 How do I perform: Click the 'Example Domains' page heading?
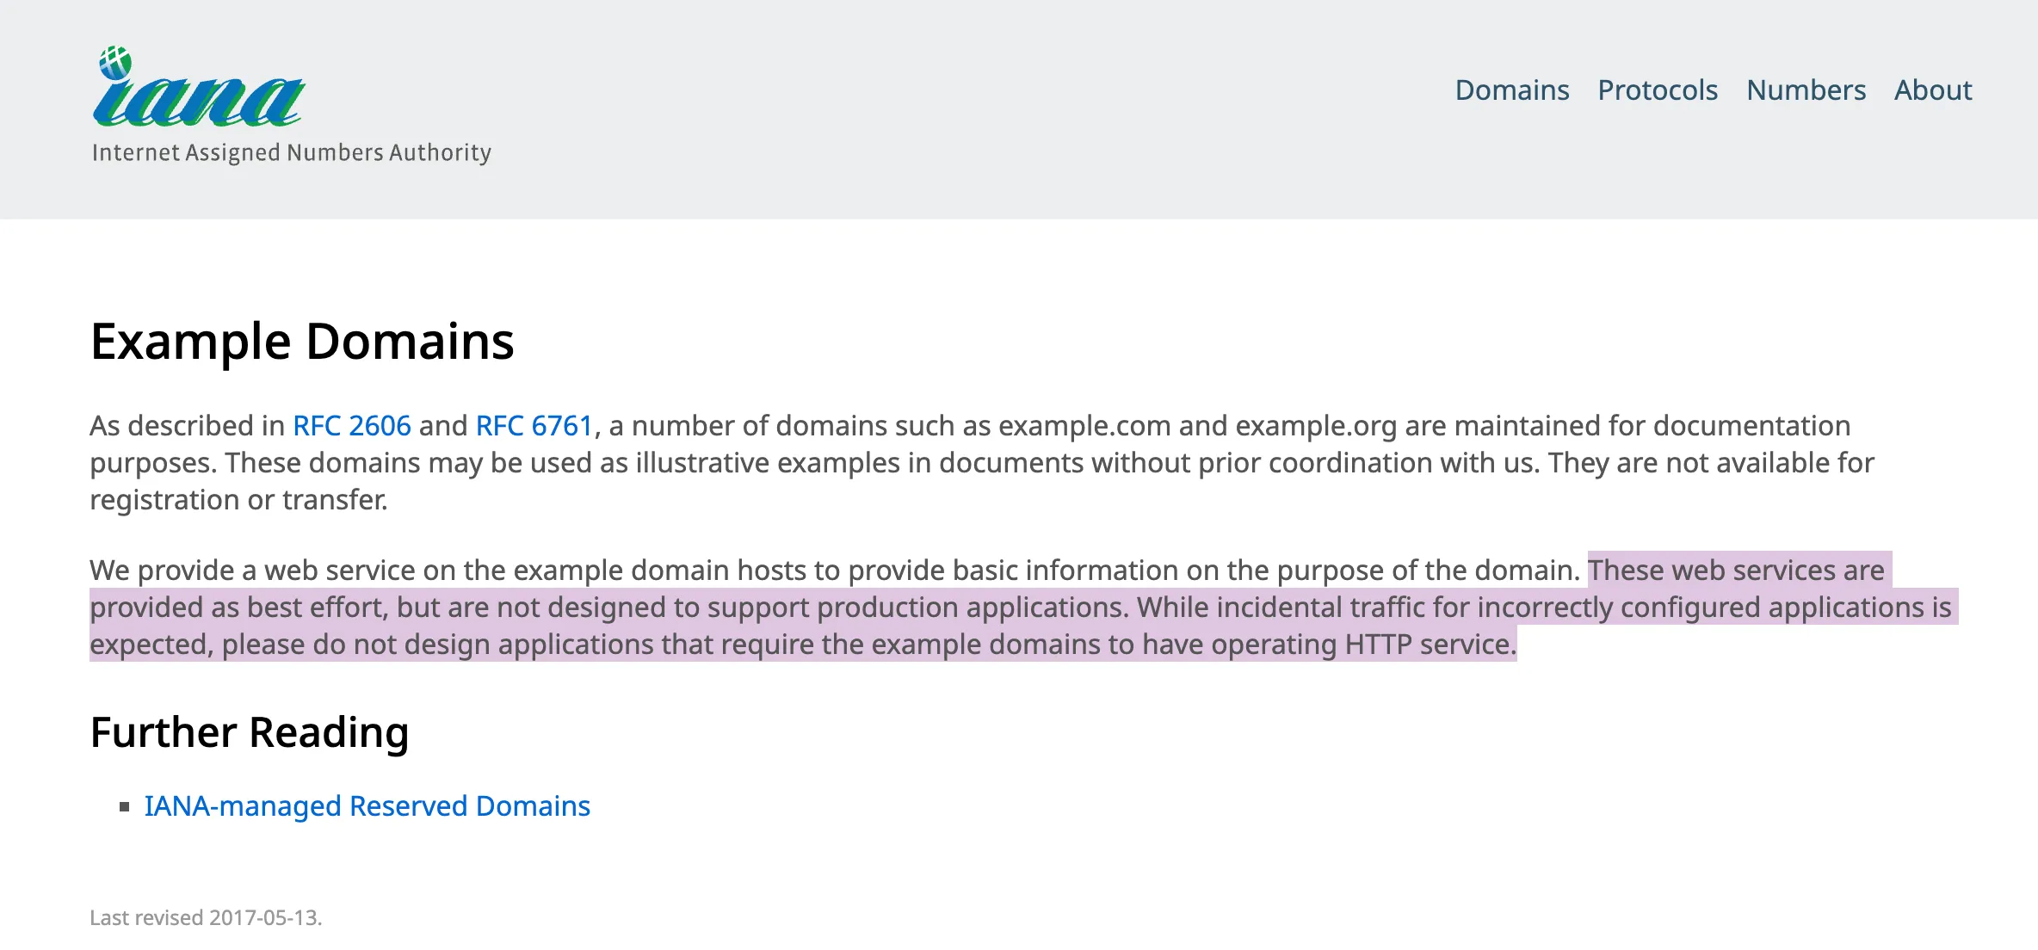[303, 341]
